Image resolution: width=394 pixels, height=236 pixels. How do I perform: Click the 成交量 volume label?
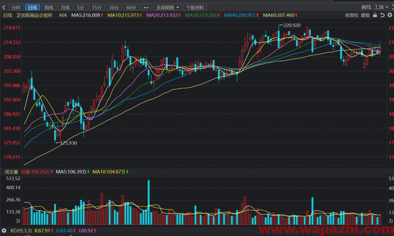[11, 172]
